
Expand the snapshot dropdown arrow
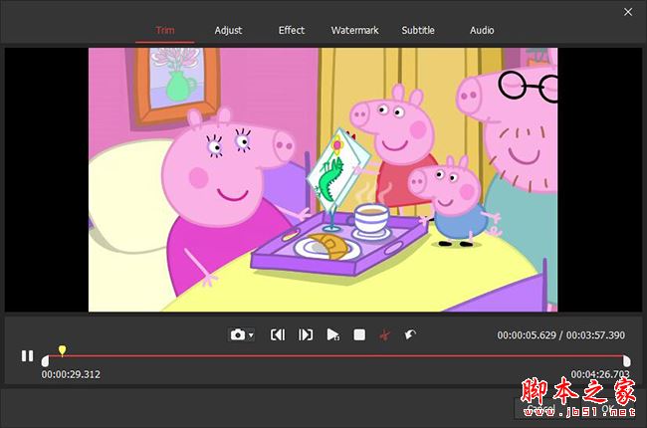(251, 335)
